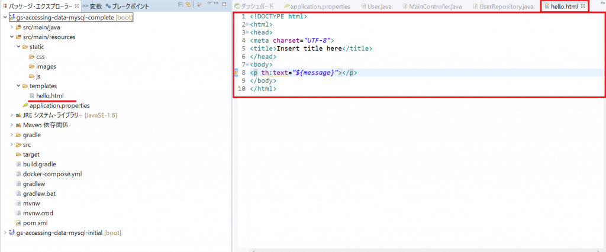
Task: Select the pom.xml file
Action: 35,222
